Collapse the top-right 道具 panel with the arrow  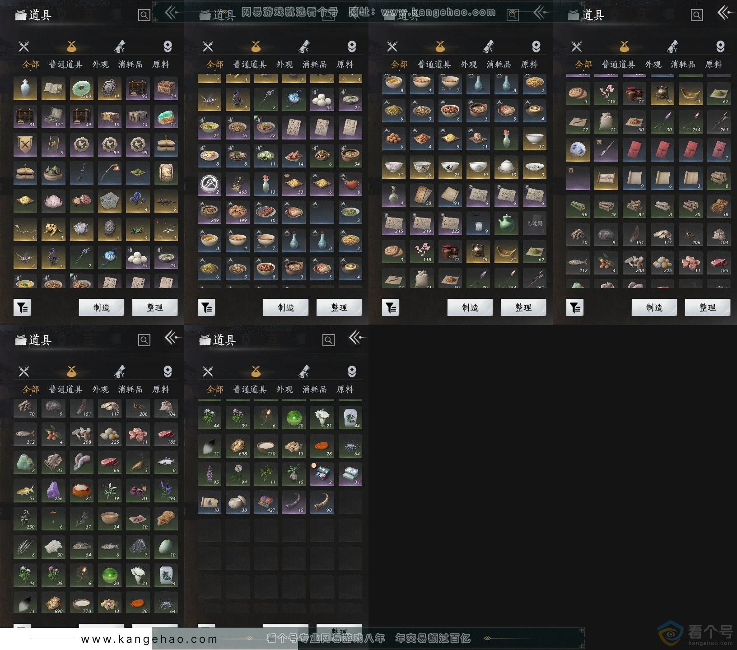click(x=726, y=13)
